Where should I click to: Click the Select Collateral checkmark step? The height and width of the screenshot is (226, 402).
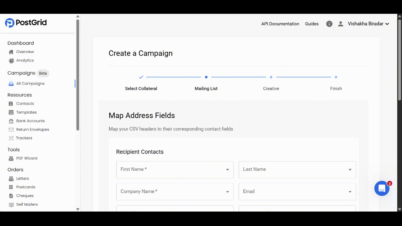[141, 77]
